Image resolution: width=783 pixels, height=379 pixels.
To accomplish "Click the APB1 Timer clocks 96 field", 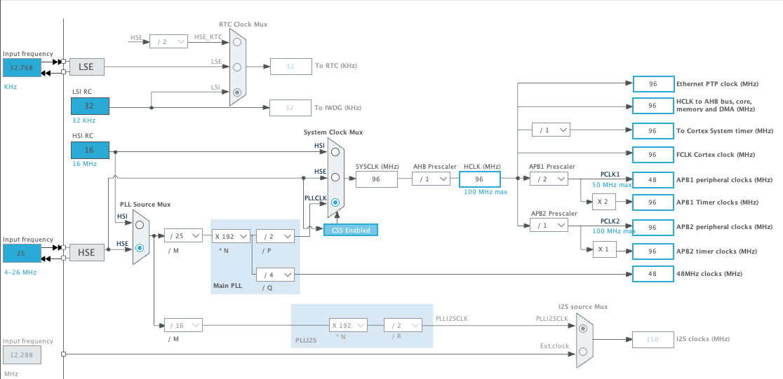I will coord(652,202).
